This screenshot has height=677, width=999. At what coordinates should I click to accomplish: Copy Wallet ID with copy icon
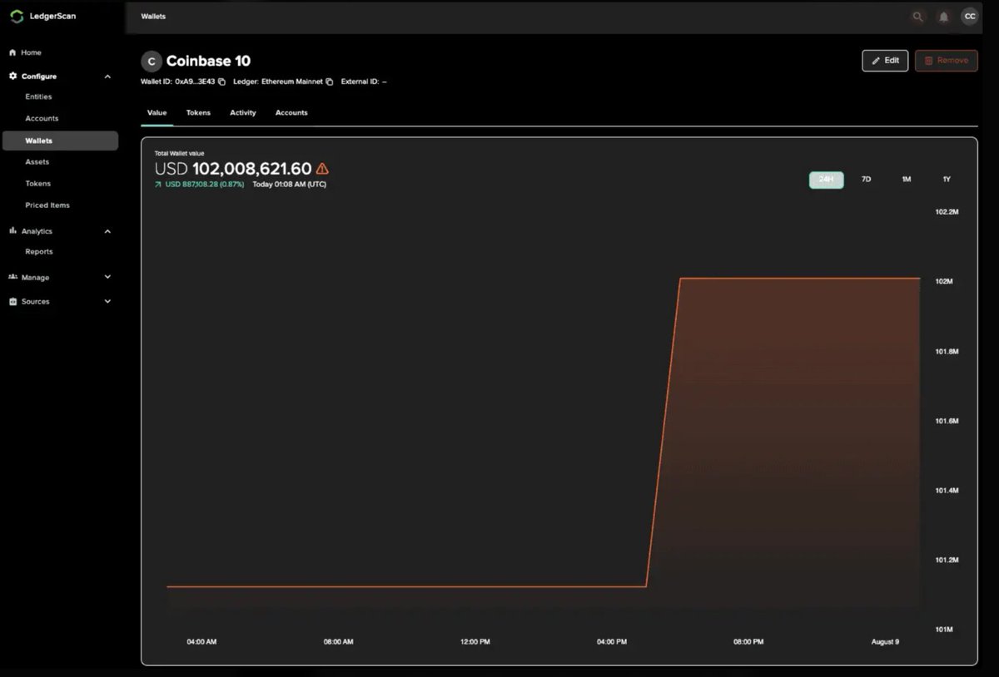click(x=221, y=82)
